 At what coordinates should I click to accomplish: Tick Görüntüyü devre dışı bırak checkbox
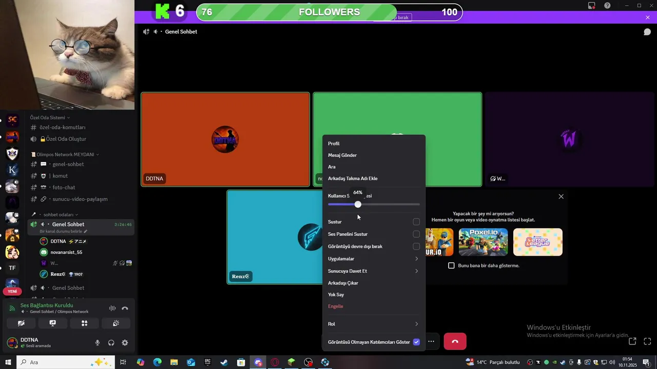click(416, 247)
